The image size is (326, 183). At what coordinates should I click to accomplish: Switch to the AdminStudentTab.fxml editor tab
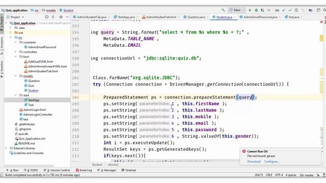coord(161,17)
